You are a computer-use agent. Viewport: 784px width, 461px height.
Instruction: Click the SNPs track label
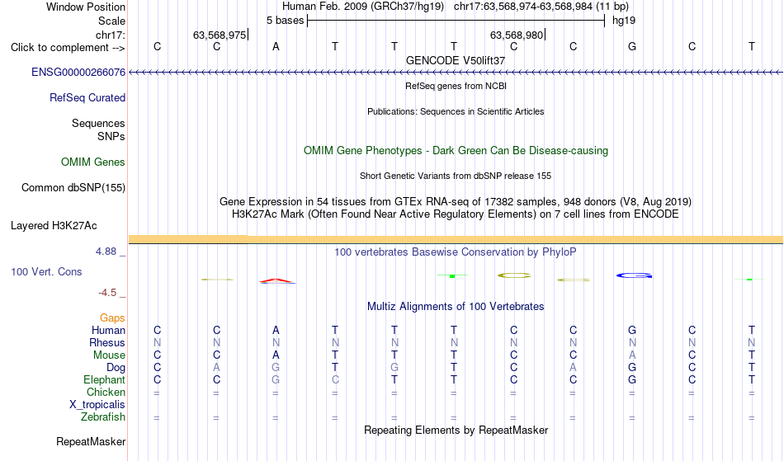[x=111, y=137]
